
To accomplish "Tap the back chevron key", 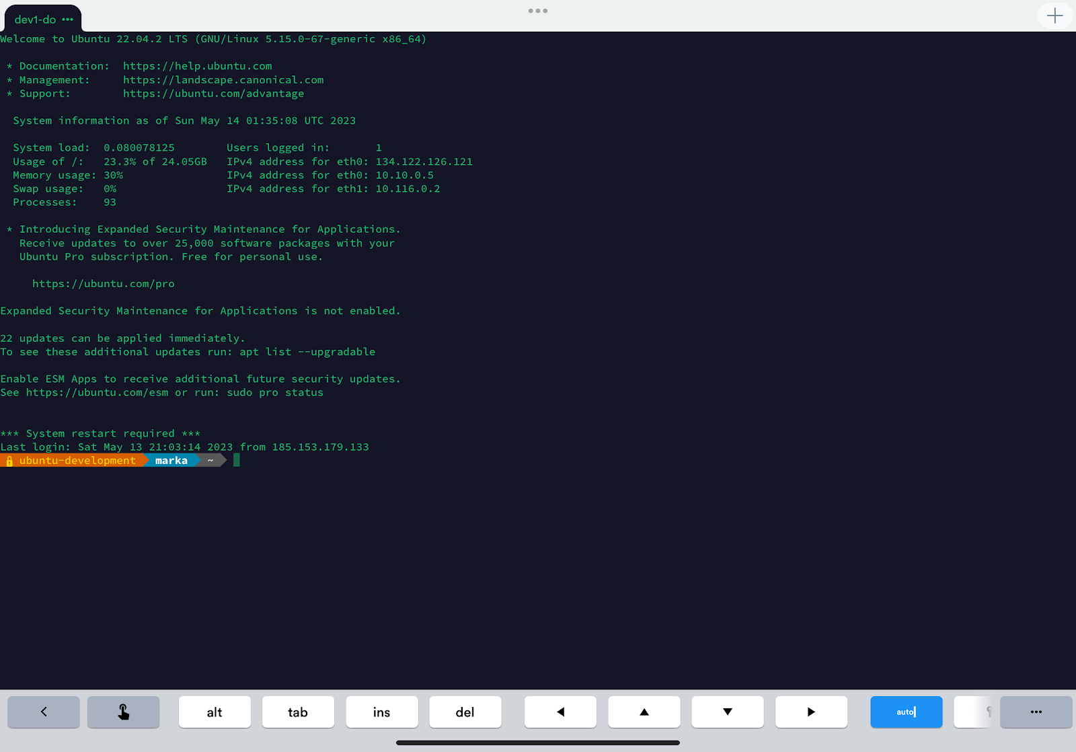I will point(44,712).
